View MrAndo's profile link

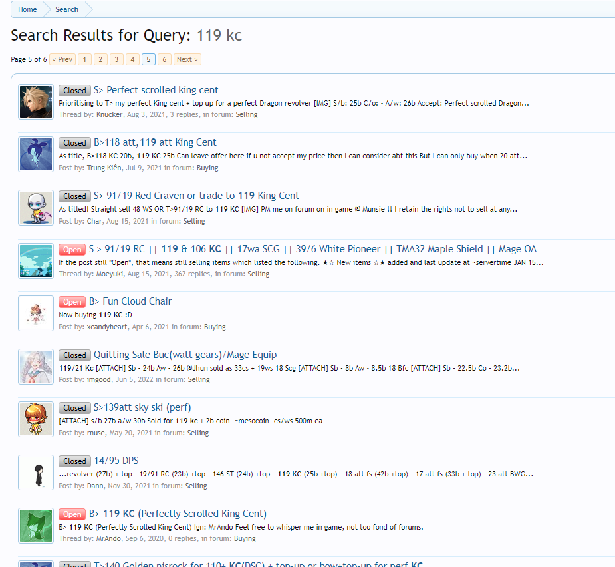click(108, 538)
